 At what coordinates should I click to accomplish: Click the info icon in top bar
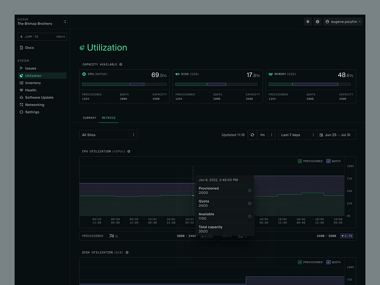pyautogui.click(x=317, y=22)
